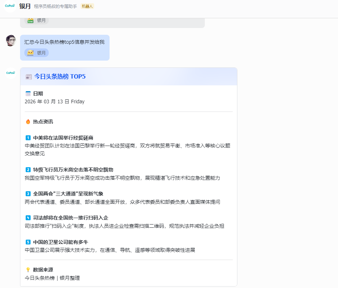The width and height of the screenshot is (338, 288).
Task: Click the summary starting with 中国卫星公司展示
Action: pos(110,250)
